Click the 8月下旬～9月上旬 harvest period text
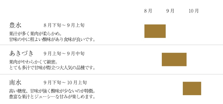This screenshot has width=223, height=104. (x=64, y=25)
